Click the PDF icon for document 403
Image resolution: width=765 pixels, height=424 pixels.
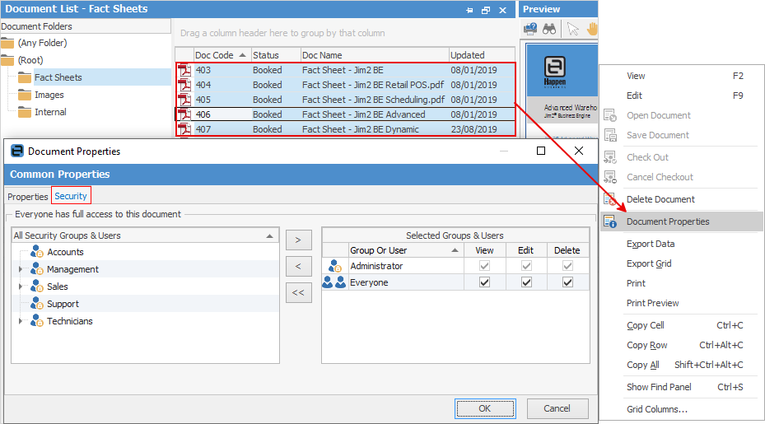point(184,70)
